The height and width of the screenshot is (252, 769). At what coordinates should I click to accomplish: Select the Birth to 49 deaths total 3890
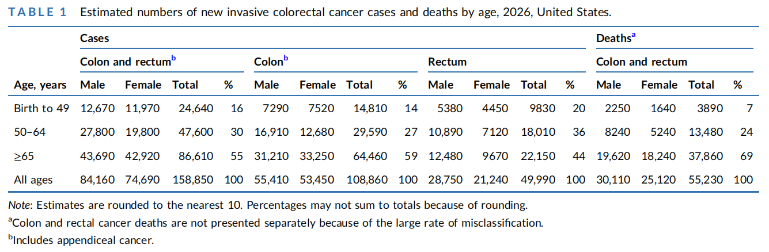[710, 108]
